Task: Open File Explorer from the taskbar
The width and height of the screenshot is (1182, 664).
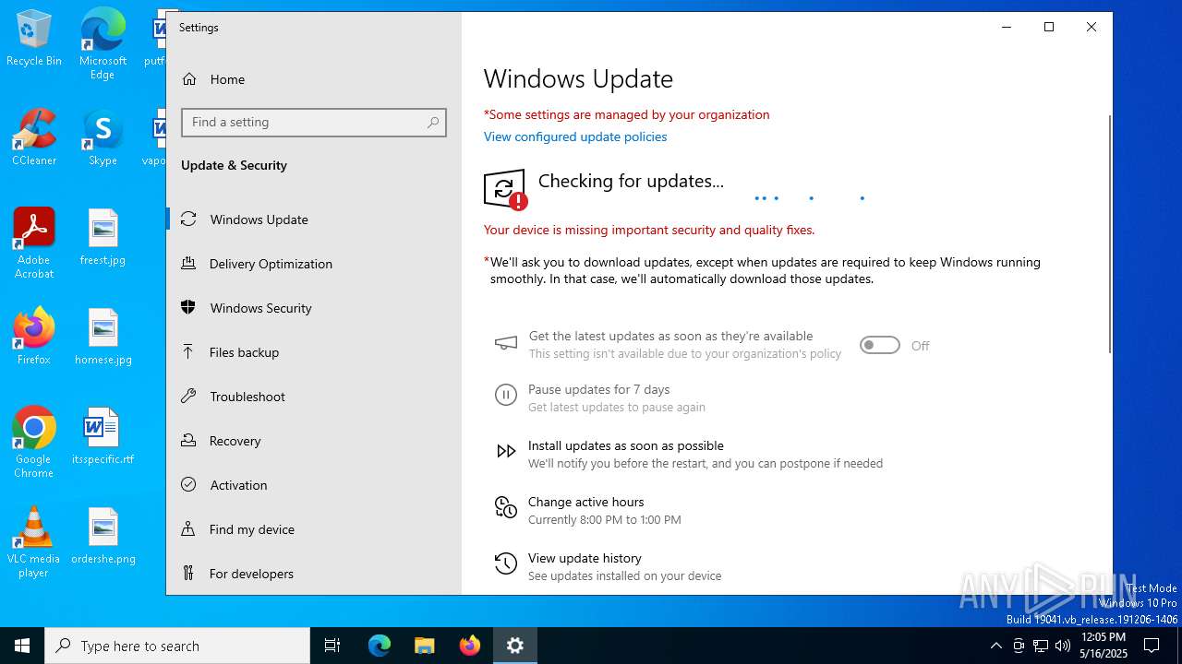Action: click(425, 646)
